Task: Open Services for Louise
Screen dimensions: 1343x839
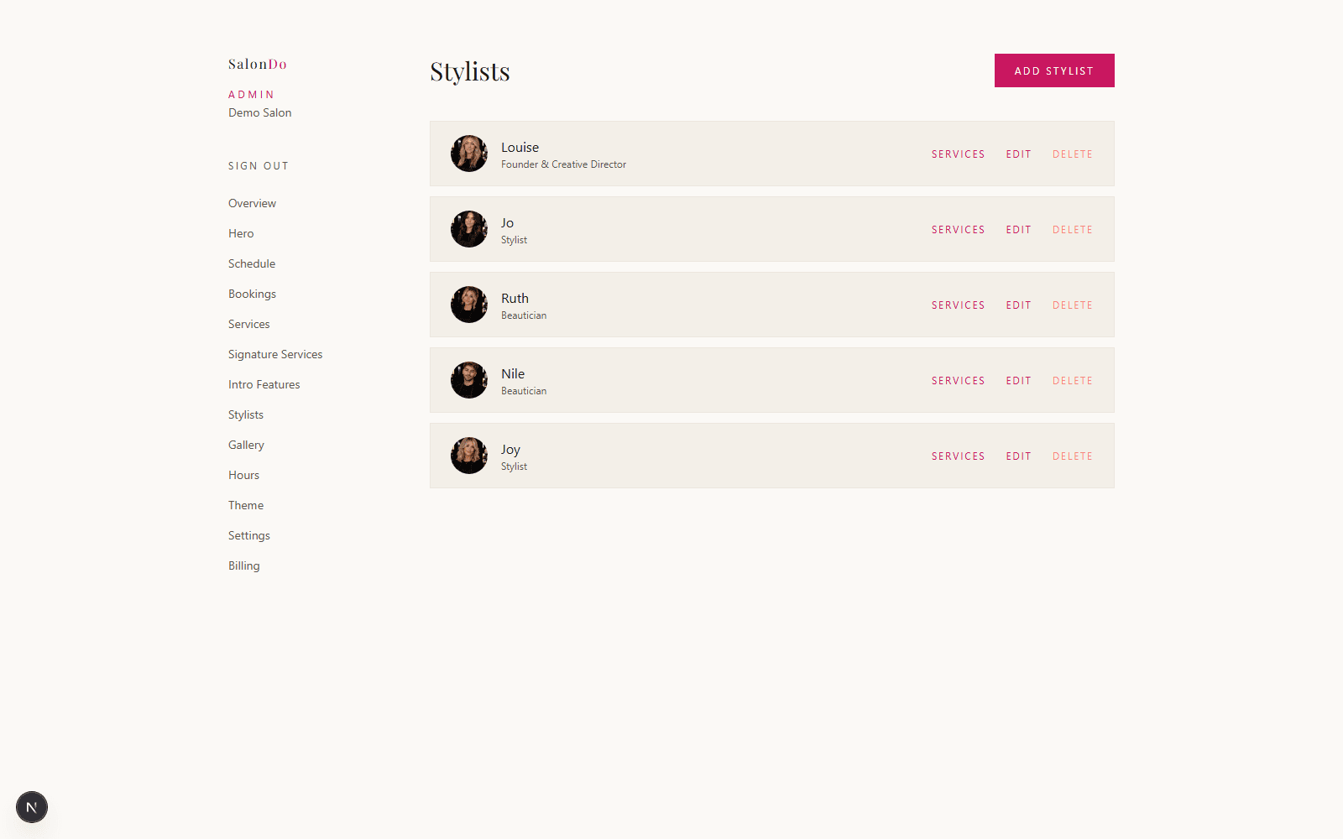Action: [x=958, y=154]
